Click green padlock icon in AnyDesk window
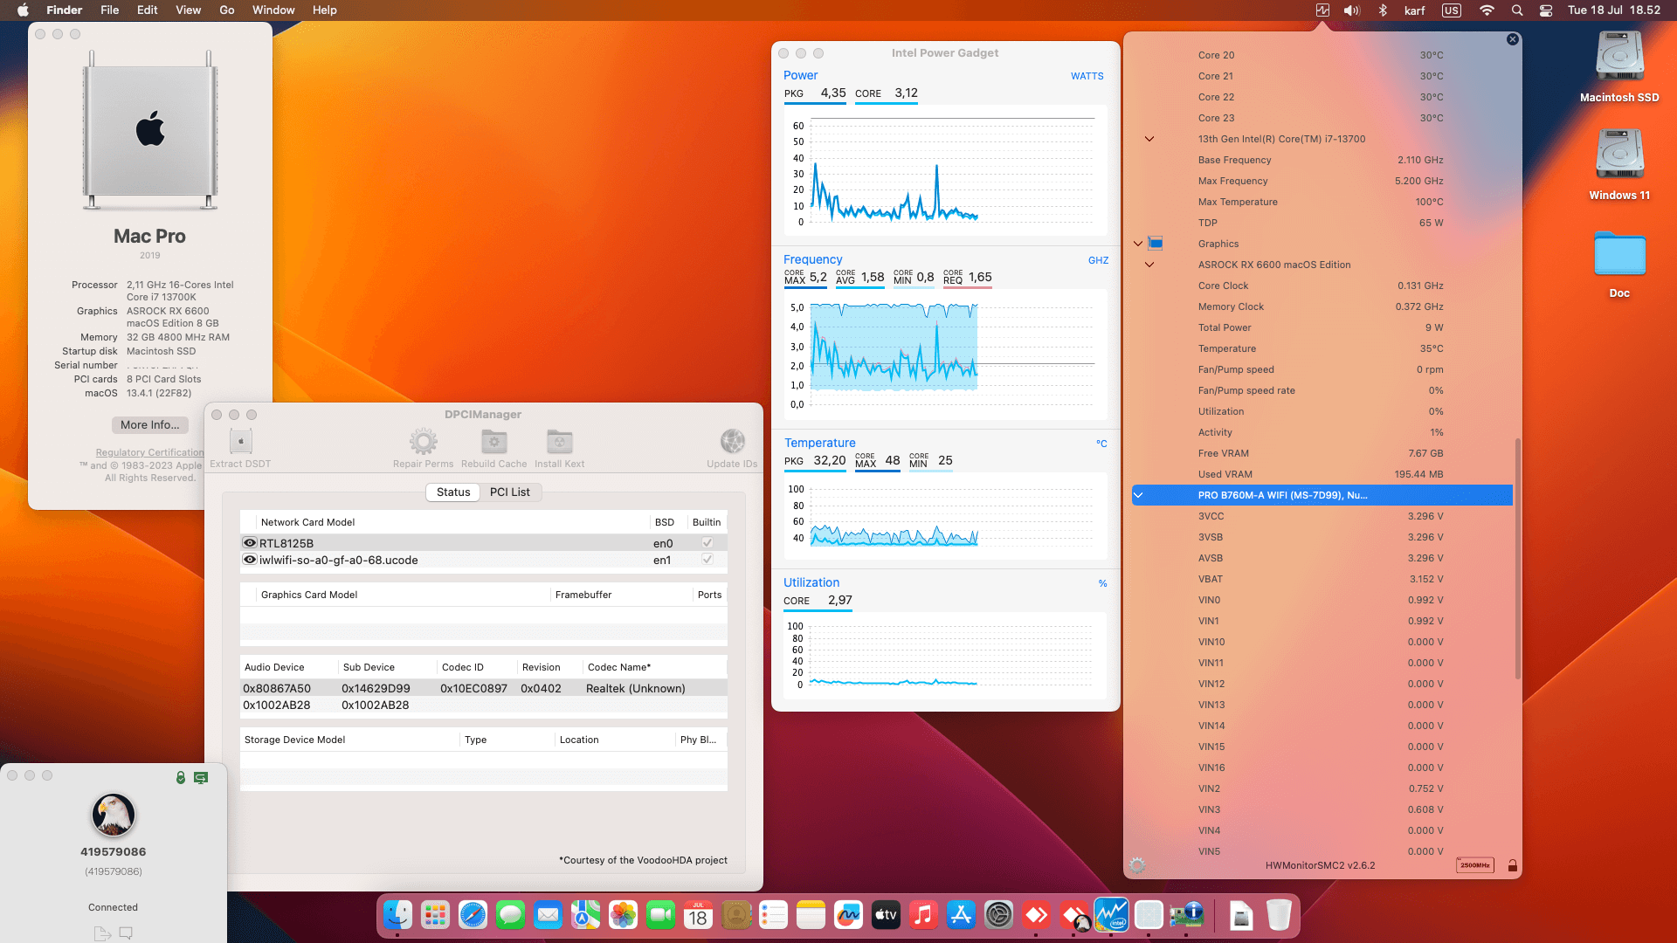The width and height of the screenshot is (1677, 943). pyautogui.click(x=181, y=777)
